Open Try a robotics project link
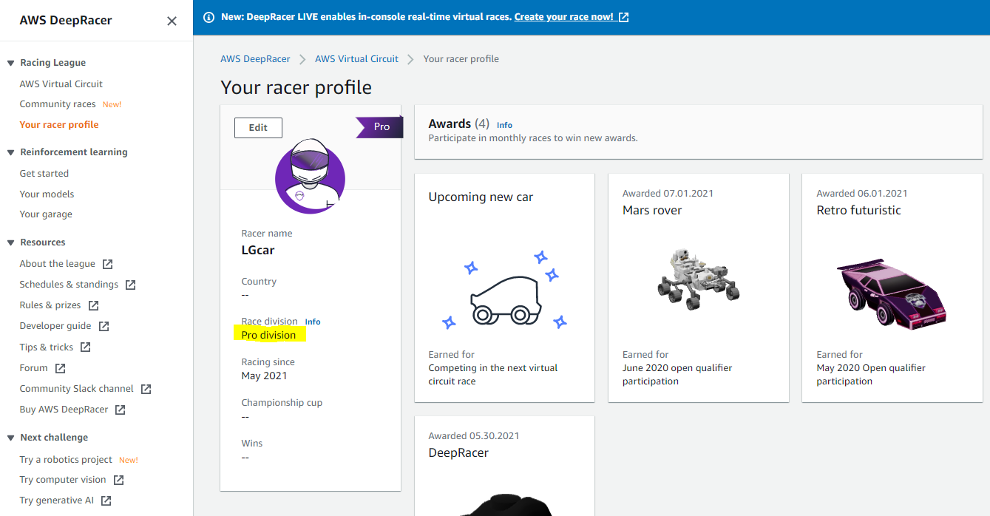The width and height of the screenshot is (990, 516). click(66, 460)
